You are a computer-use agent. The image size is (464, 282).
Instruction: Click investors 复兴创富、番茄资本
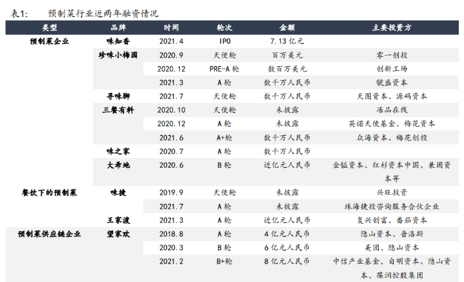coord(392,220)
